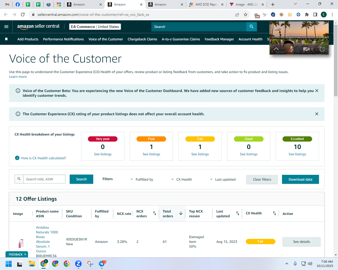Open Chrome profile E avatar

(x=324, y=15)
